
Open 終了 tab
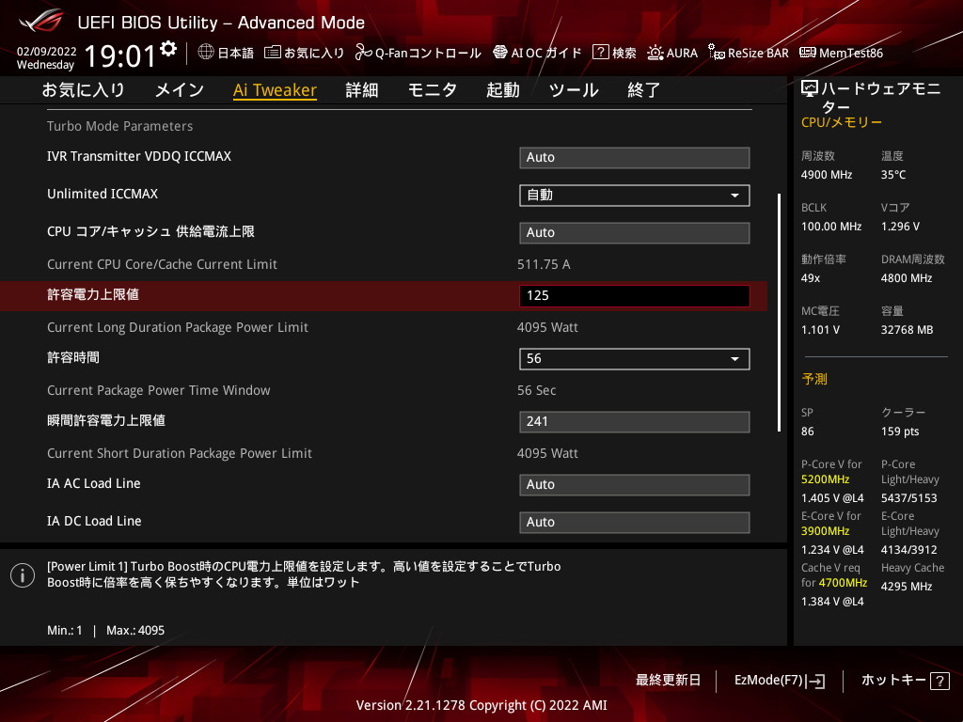click(x=643, y=90)
